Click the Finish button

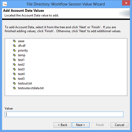pyautogui.click(x=100, y=125)
